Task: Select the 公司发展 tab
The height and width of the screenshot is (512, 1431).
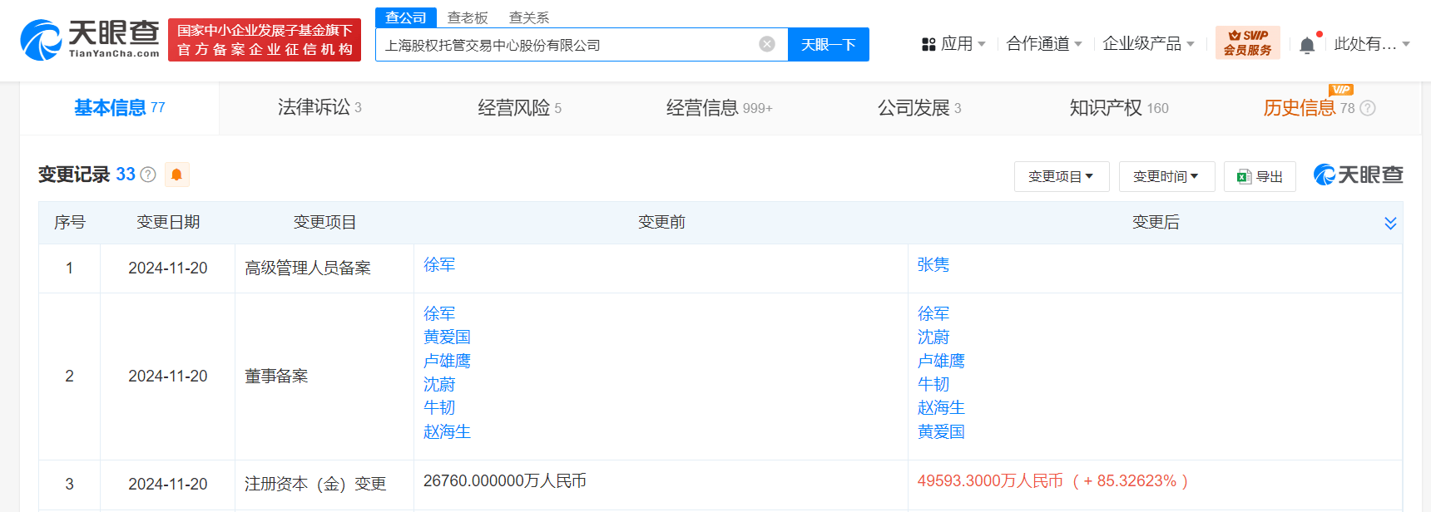Action: 919,108
